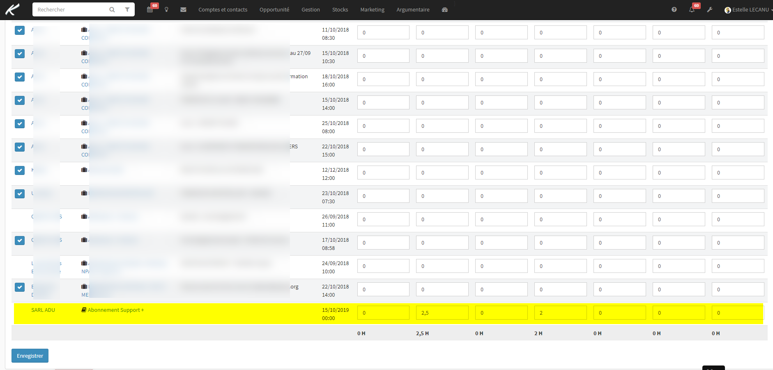This screenshot has width=773, height=370.
Task: Click the search magnifier icon
Action: click(112, 10)
